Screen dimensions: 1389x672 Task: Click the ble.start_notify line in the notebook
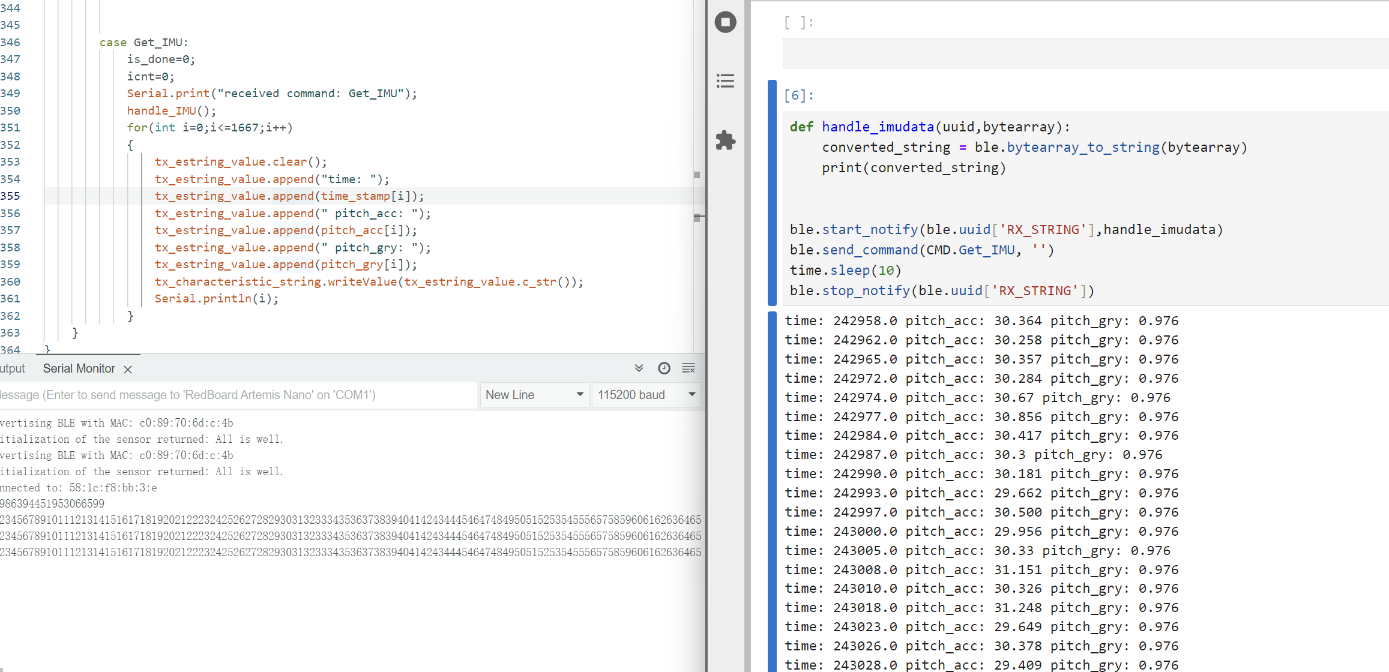click(1006, 229)
